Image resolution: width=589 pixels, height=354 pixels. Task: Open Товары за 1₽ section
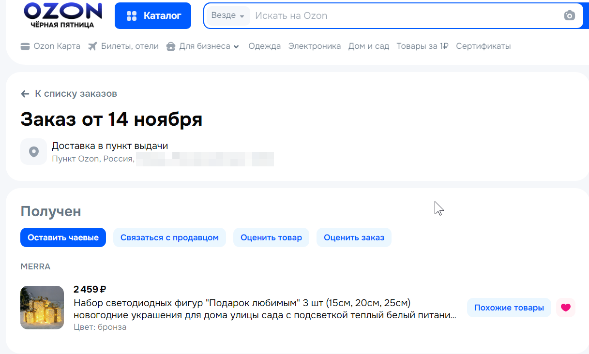coord(423,46)
